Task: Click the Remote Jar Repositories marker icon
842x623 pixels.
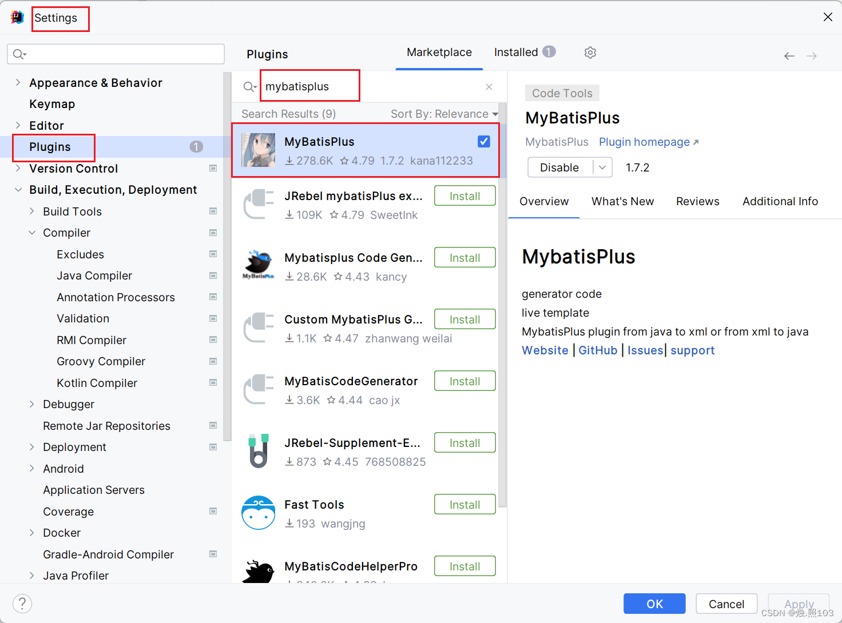Action: click(213, 425)
